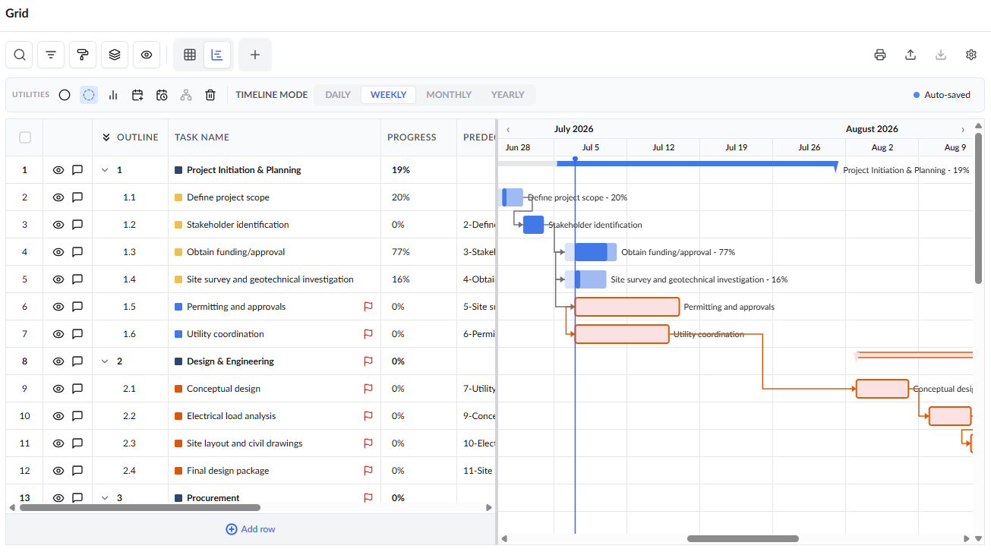Viewport: 991px width, 552px height.
Task: Collapse all outline levels via double chevron
Action: point(106,137)
